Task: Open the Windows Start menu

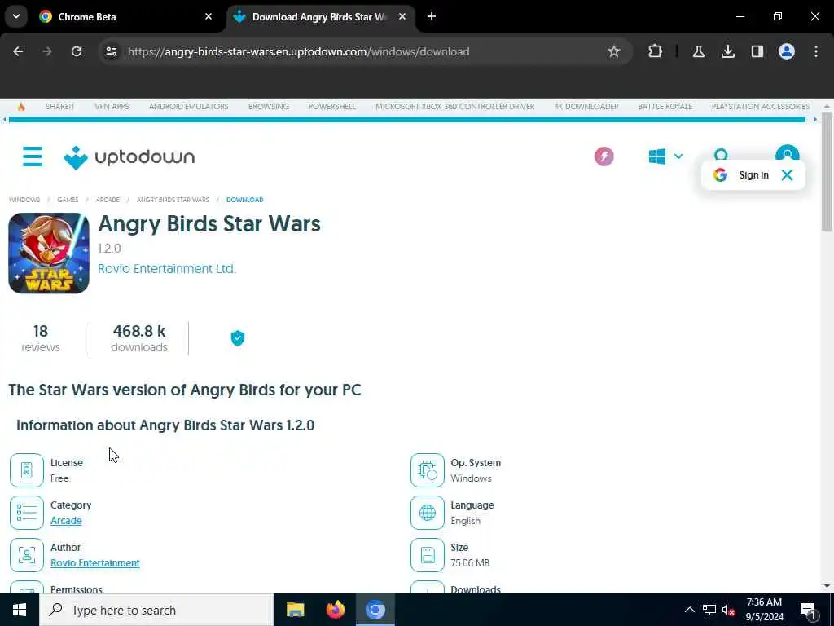Action: (20, 610)
